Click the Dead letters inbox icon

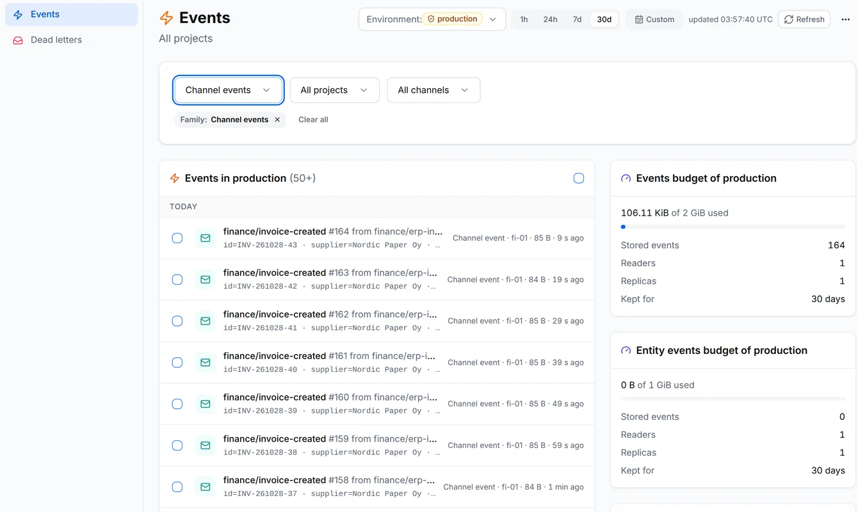[x=18, y=40]
